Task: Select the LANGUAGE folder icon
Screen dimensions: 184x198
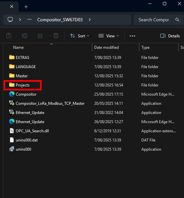Action: (x=12, y=66)
